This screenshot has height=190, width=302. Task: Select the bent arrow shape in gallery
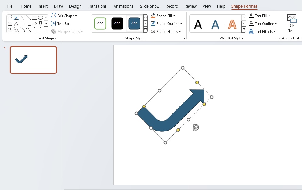click(x=10, y=18)
